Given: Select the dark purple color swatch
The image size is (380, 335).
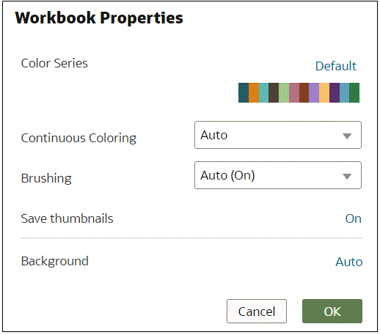Looking at the screenshot, I should tap(335, 92).
